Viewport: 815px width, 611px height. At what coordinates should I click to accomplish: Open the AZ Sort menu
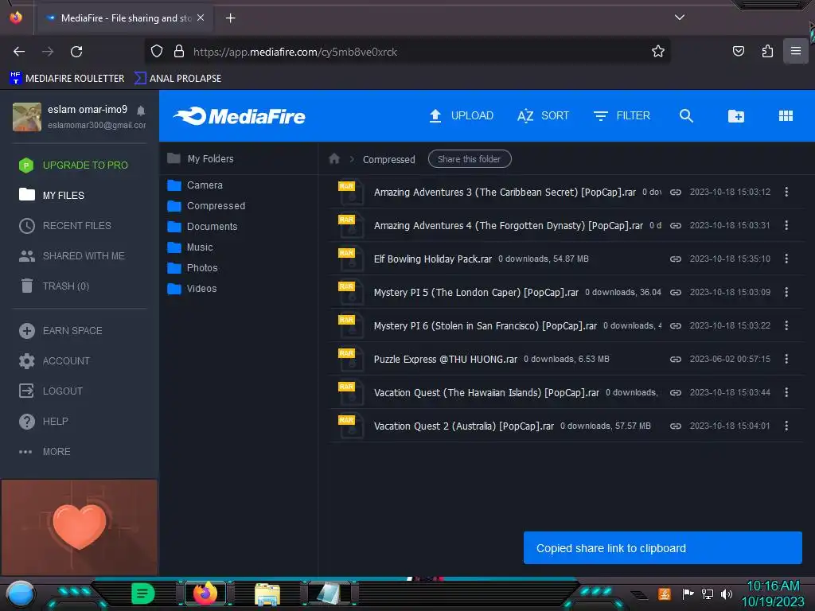click(x=543, y=116)
